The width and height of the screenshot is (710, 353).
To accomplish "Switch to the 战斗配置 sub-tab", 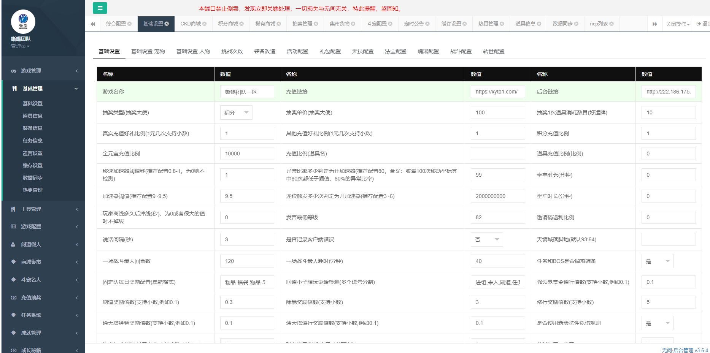I will pos(461,51).
